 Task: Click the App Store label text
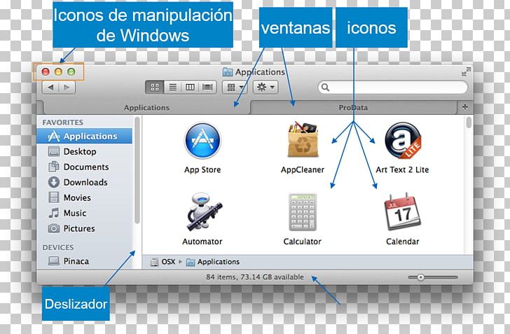202,169
